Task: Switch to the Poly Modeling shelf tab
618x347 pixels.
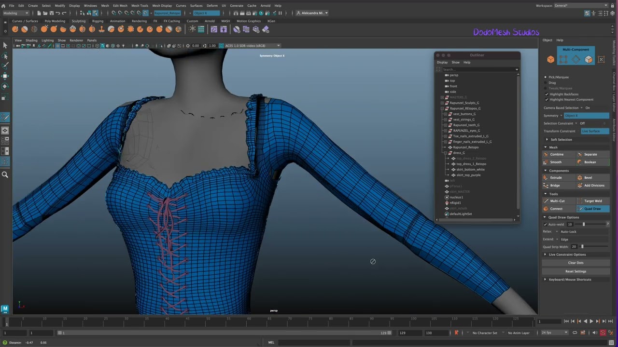Action: (55, 21)
